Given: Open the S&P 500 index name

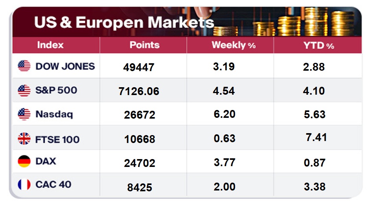Looking at the screenshot, I should (56, 90).
